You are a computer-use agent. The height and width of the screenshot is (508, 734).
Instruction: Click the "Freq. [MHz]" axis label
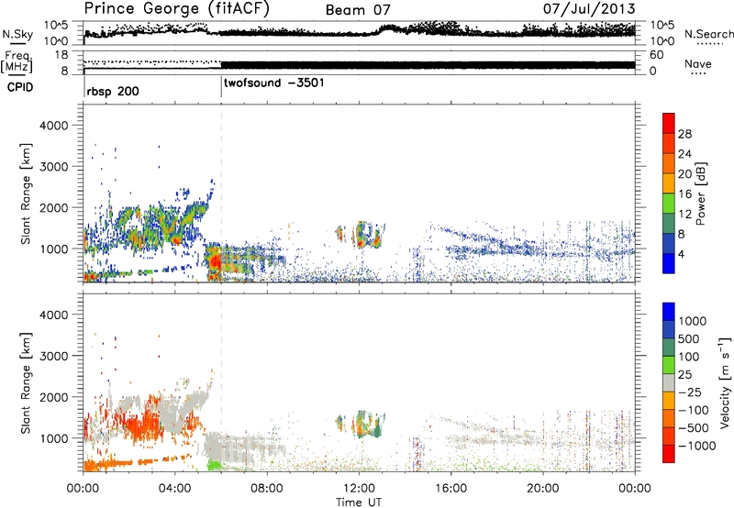[17, 61]
